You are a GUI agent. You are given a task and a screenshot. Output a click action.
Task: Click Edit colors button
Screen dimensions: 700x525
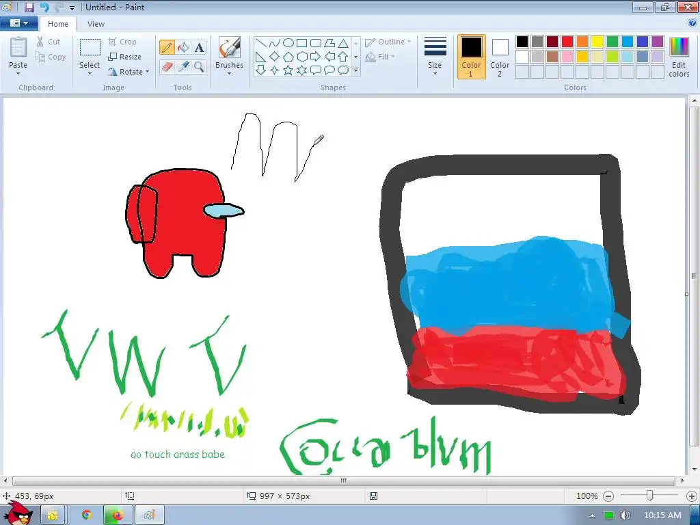click(x=679, y=57)
